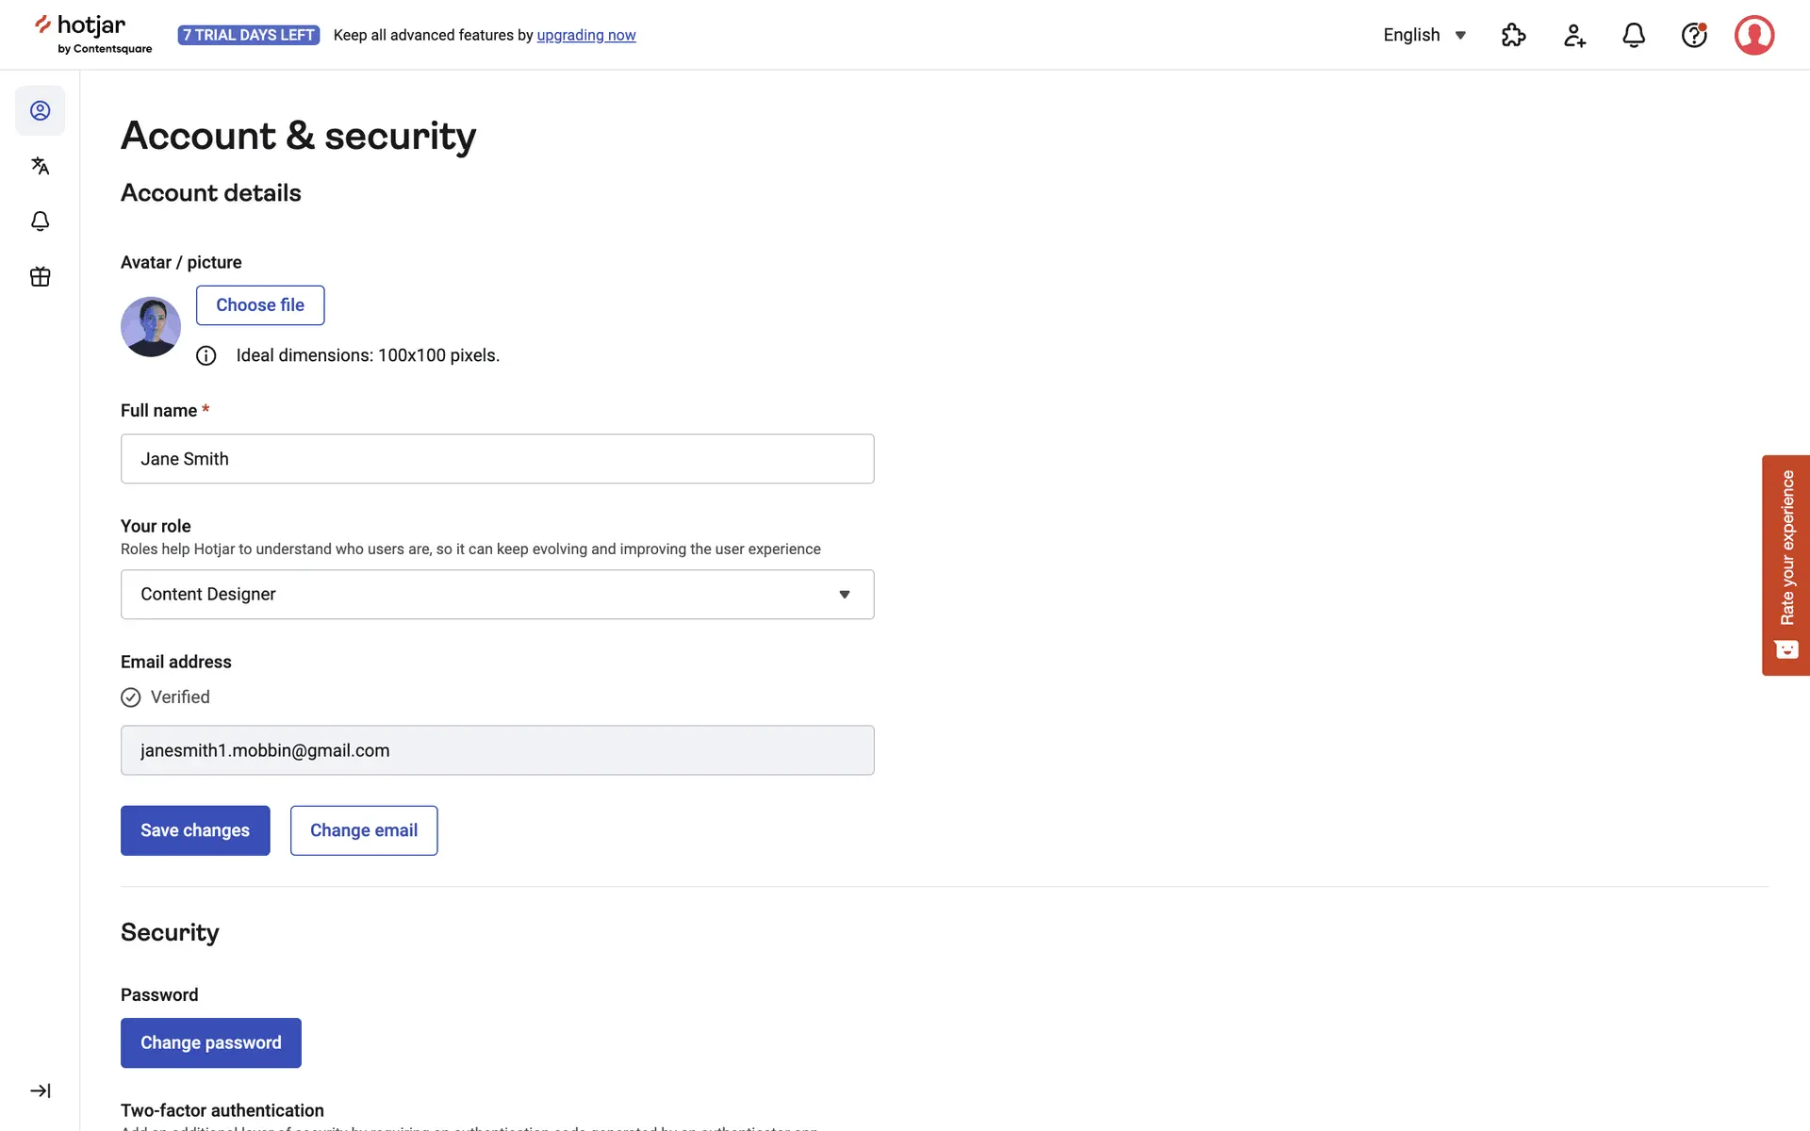The image size is (1810, 1131).
Task: Click the Full name input field
Action: point(497,459)
